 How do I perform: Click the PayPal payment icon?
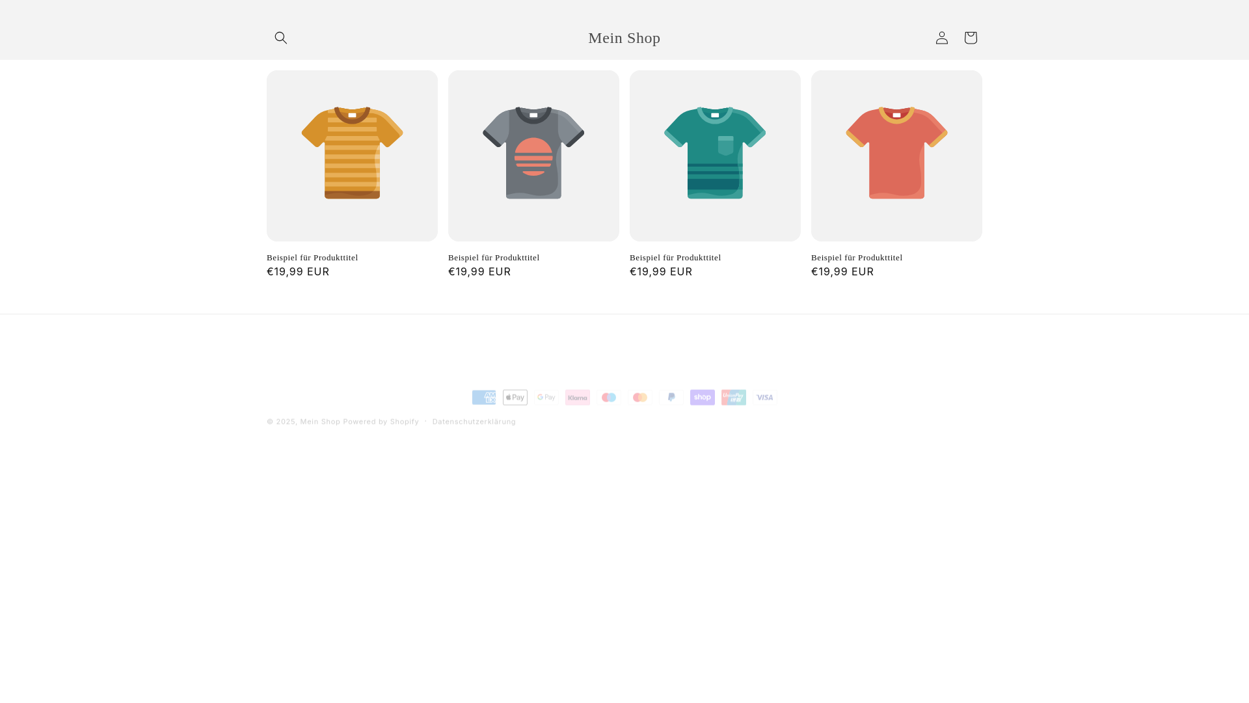point(671,397)
